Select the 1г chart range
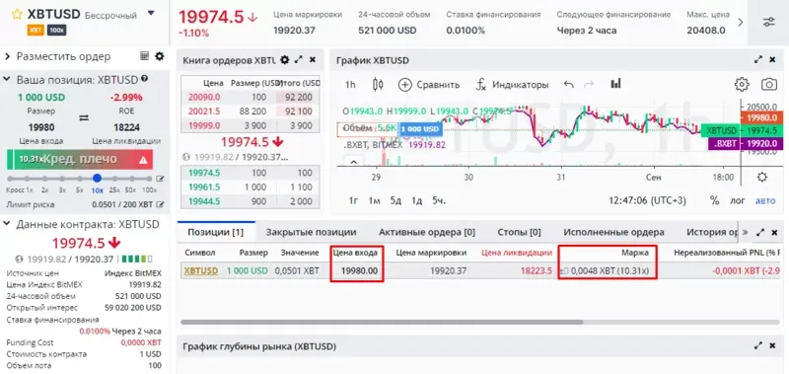The width and height of the screenshot is (789, 374). point(353,200)
